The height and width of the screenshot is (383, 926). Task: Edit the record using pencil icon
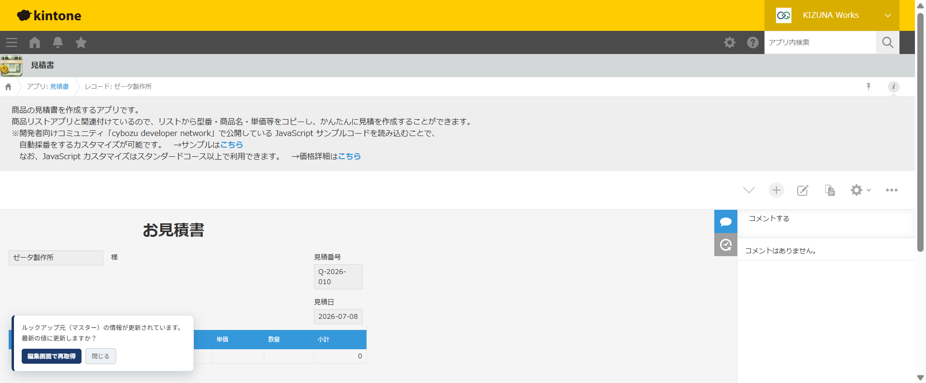pyautogui.click(x=803, y=190)
